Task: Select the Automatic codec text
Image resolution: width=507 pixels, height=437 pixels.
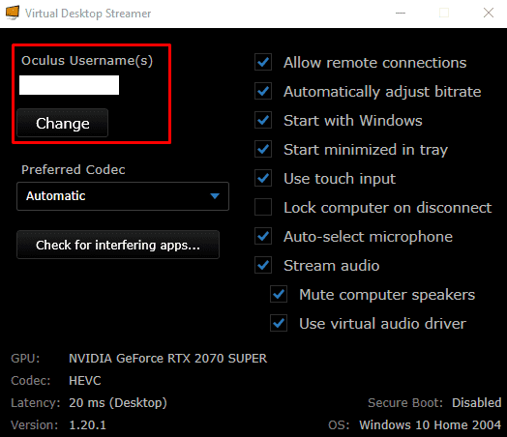Action: point(55,195)
